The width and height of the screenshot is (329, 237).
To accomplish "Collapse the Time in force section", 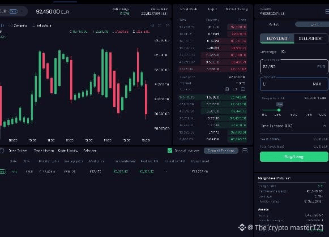I will [x=324, y=126].
